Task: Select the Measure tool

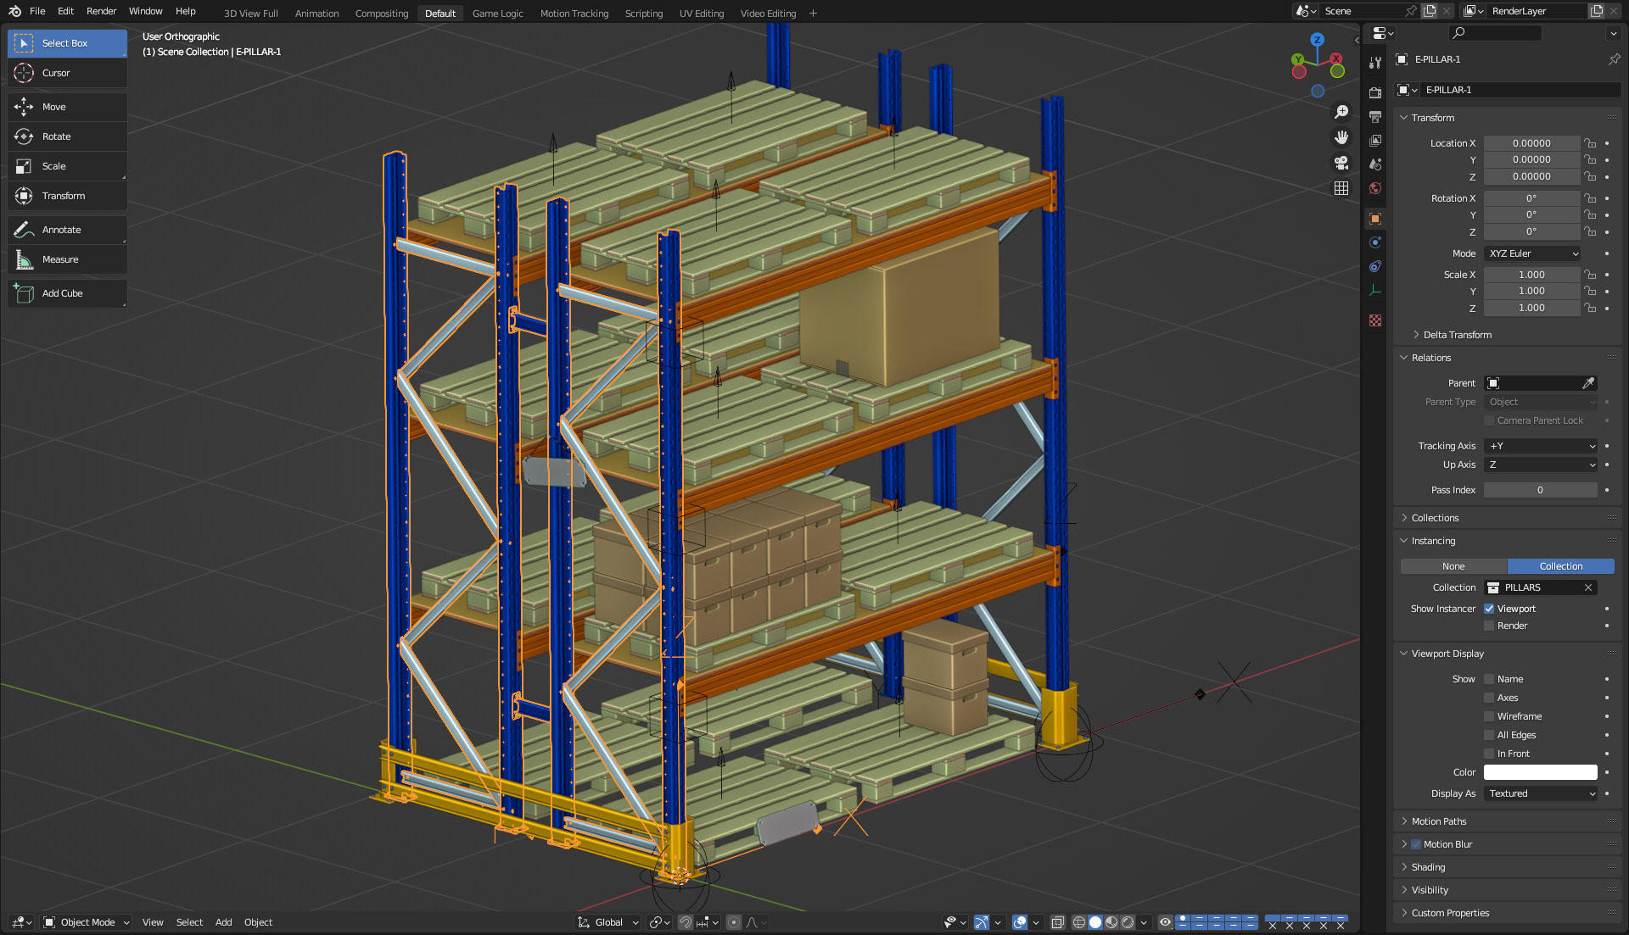Action: click(67, 259)
